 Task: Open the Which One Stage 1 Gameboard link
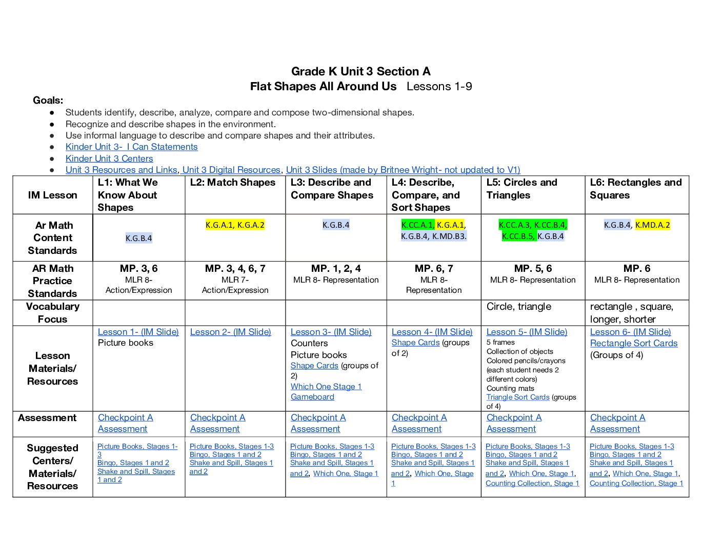(x=326, y=392)
